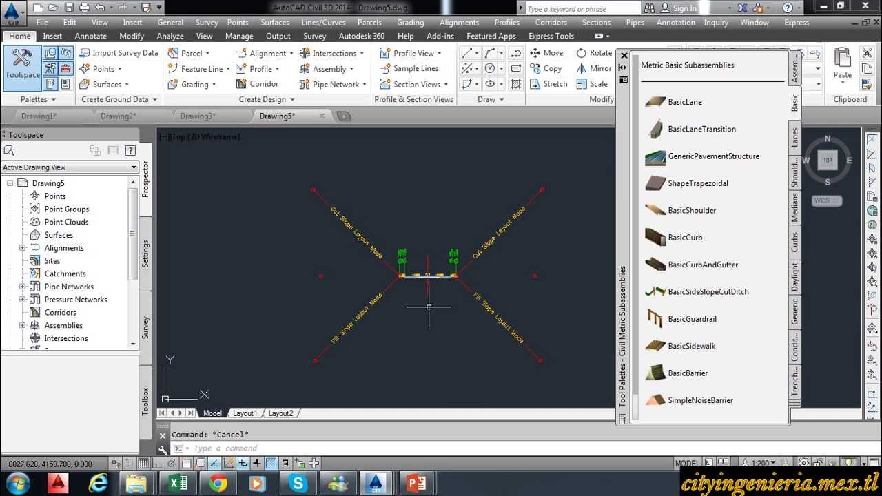Expand Create Ground Data panel
The image size is (882, 496).
[119, 99]
